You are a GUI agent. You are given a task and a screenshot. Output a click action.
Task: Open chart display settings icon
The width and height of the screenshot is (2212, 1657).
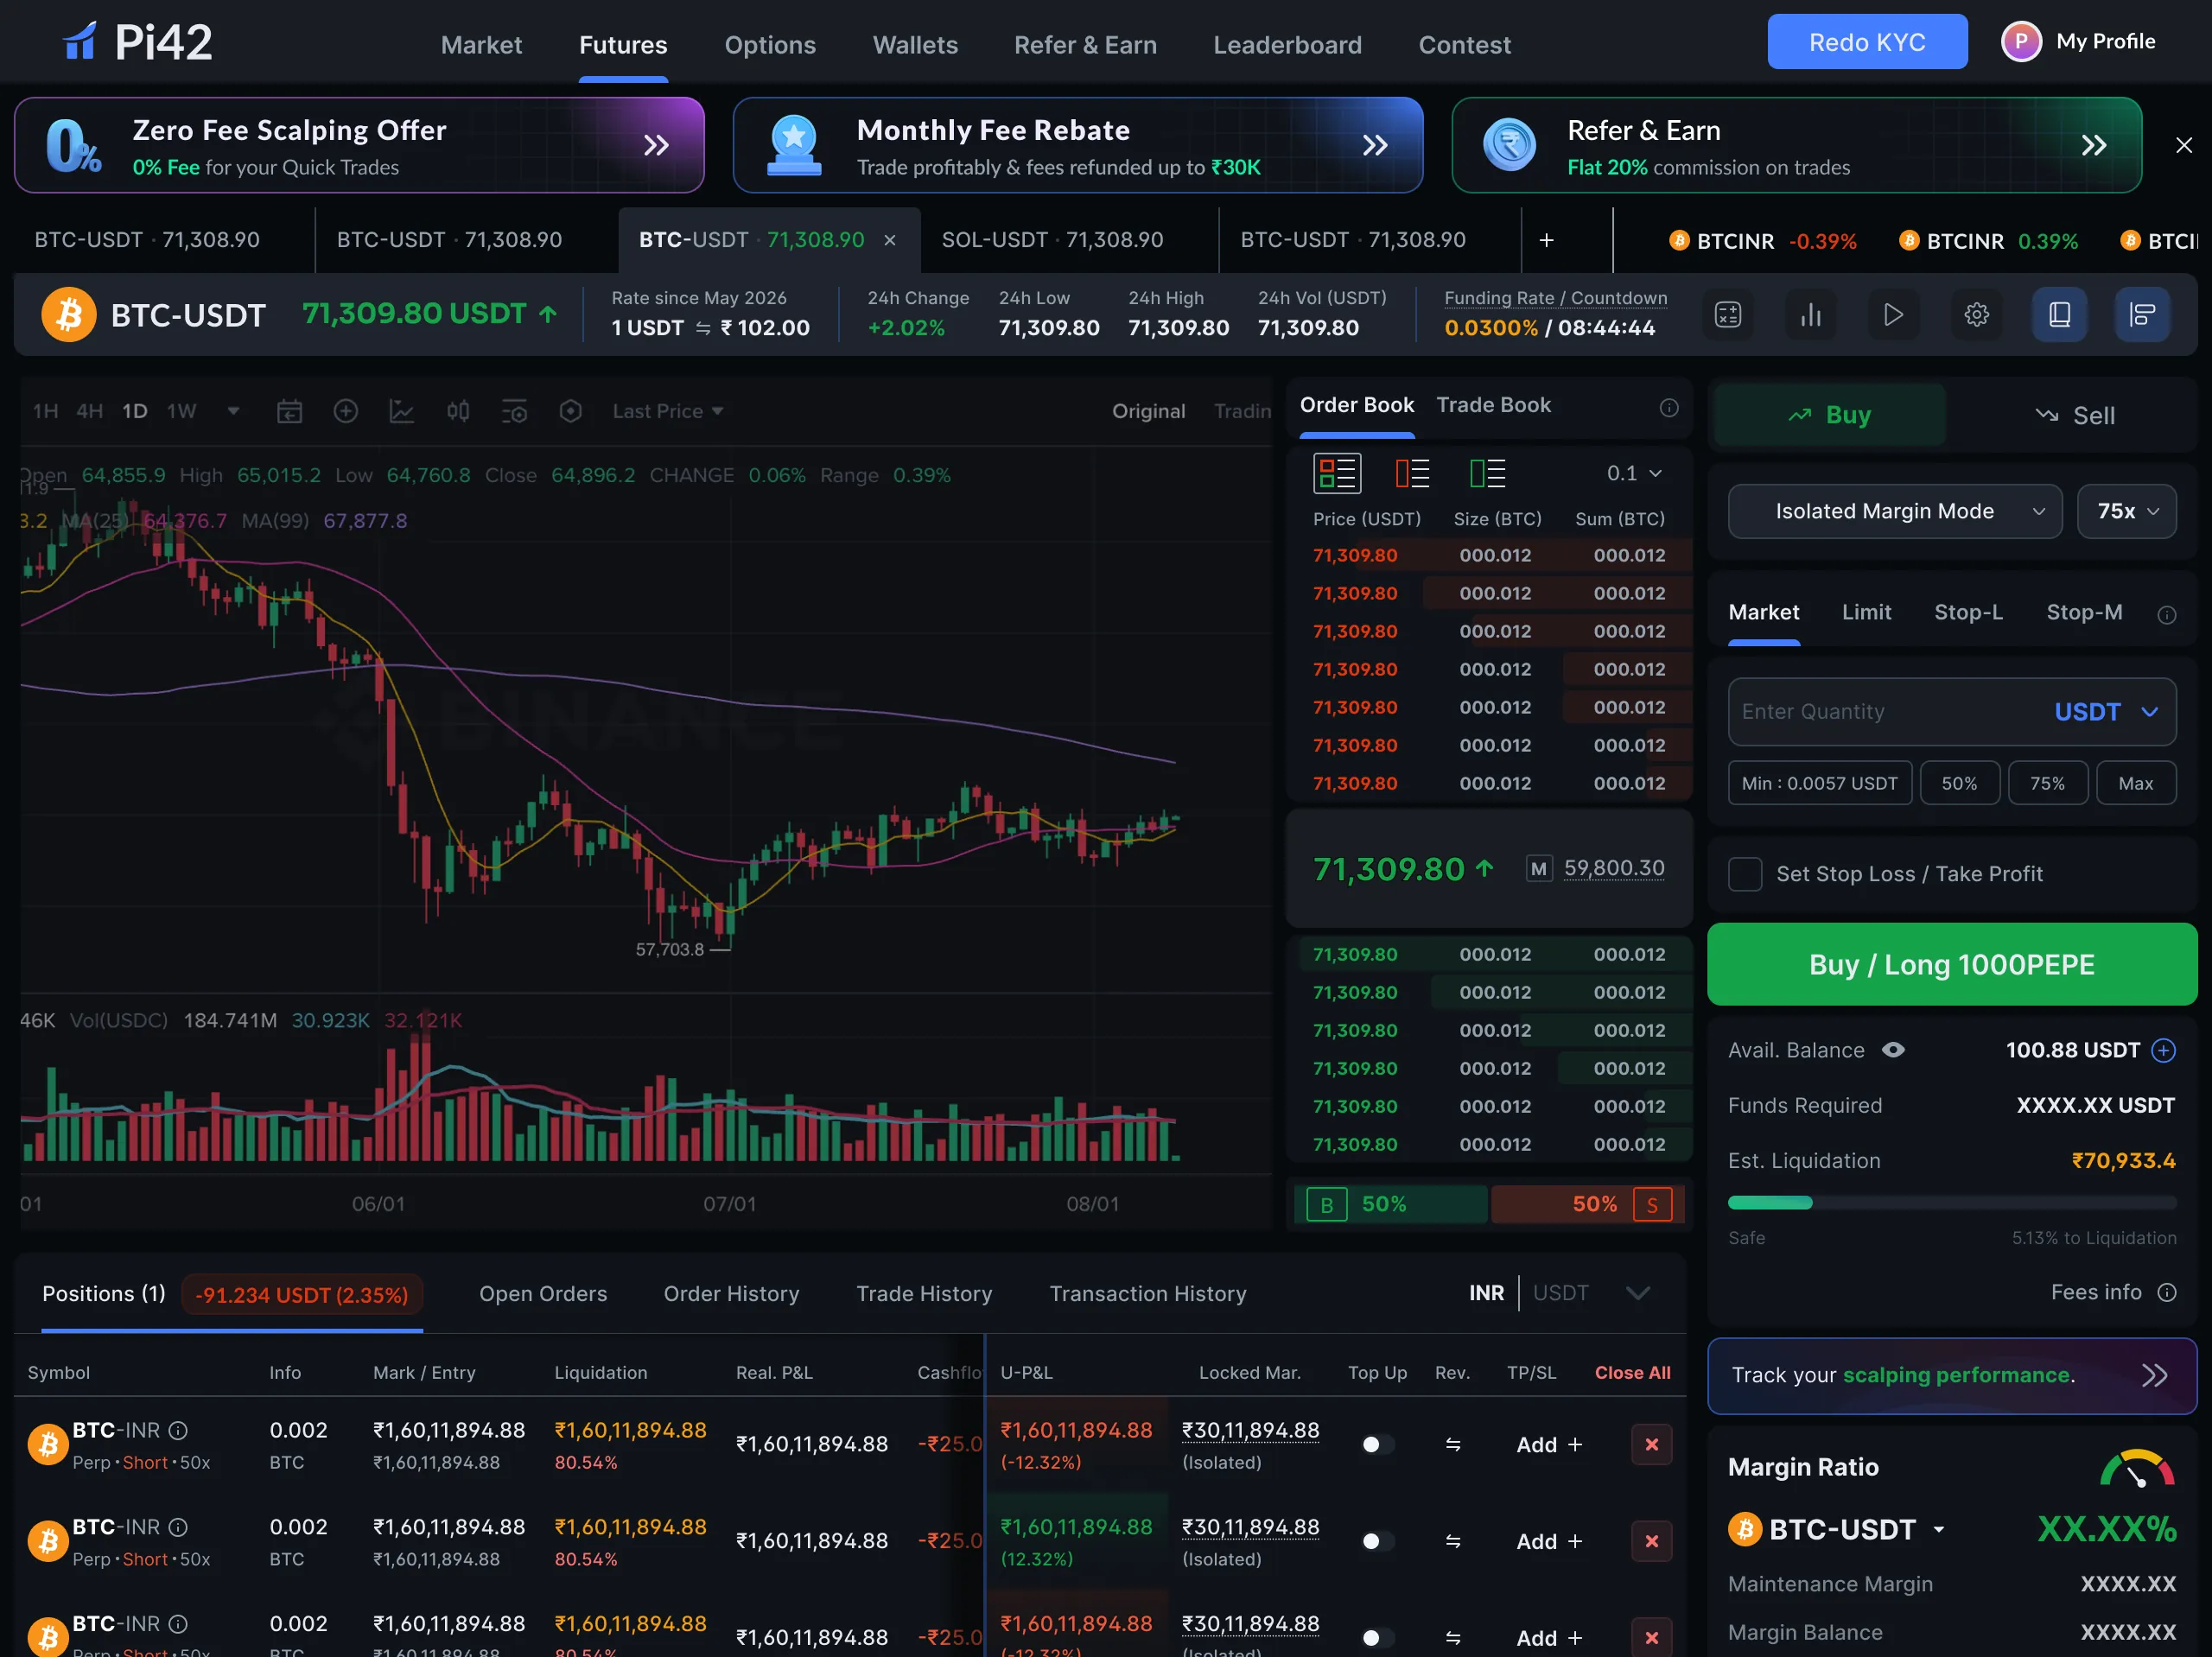pyautogui.click(x=514, y=411)
